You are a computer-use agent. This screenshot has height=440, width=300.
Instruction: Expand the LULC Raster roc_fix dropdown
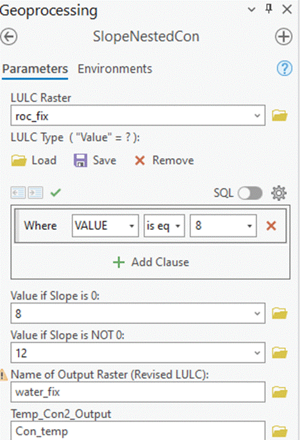coord(257,116)
